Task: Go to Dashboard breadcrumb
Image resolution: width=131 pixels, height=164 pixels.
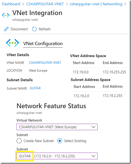Action: (x=11, y=4)
